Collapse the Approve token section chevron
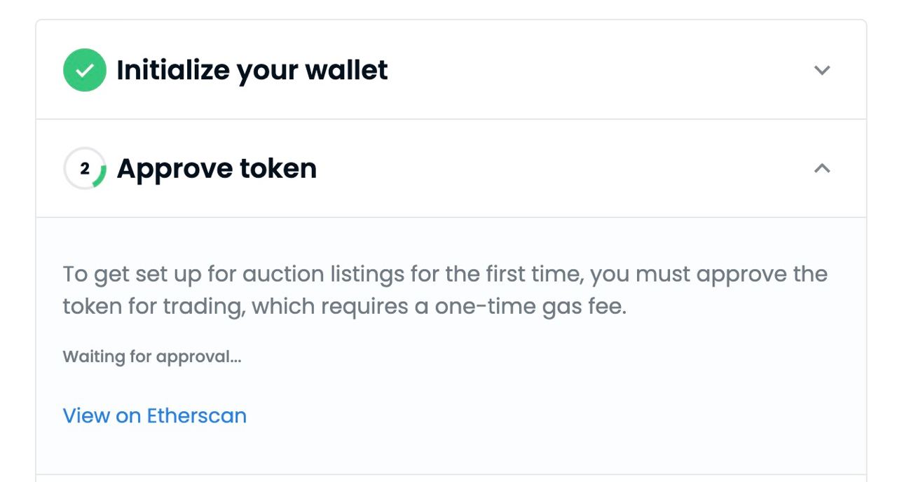The width and height of the screenshot is (897, 482). 822,168
